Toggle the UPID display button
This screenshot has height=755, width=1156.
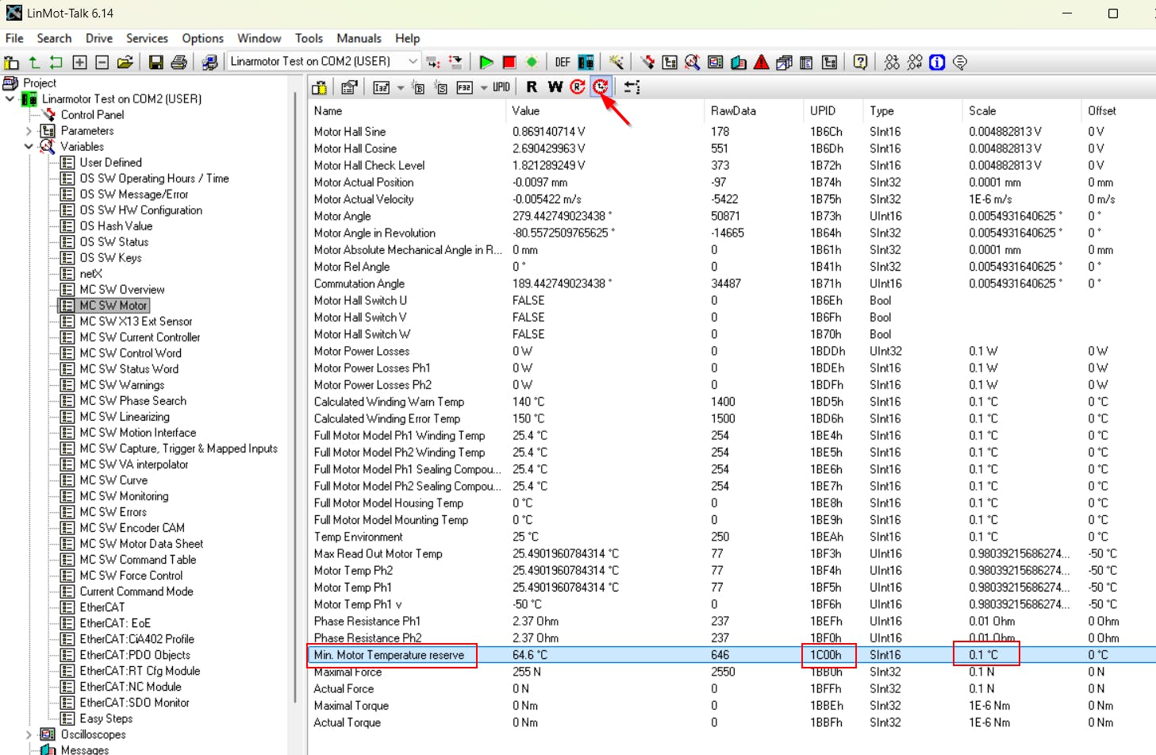click(x=501, y=87)
